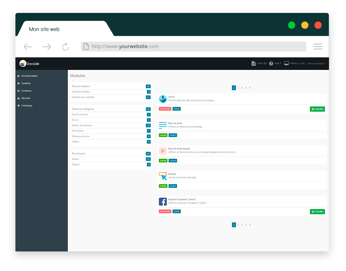Image resolution: width=346 pixels, height=271 pixels.
Task: Click the Gratuit badge on Bouton module
Action: pyautogui.click(x=173, y=186)
